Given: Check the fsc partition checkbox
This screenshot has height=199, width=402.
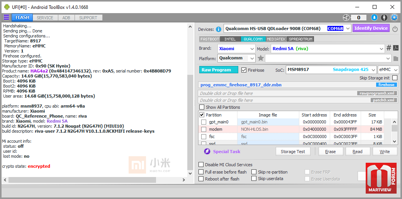Looking at the screenshot, I should click(204, 137).
